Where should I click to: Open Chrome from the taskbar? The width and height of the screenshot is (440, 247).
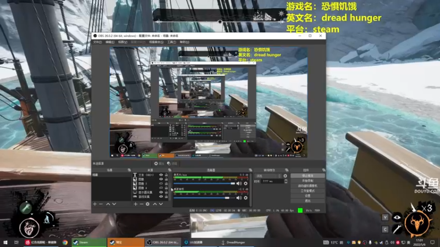(65, 242)
